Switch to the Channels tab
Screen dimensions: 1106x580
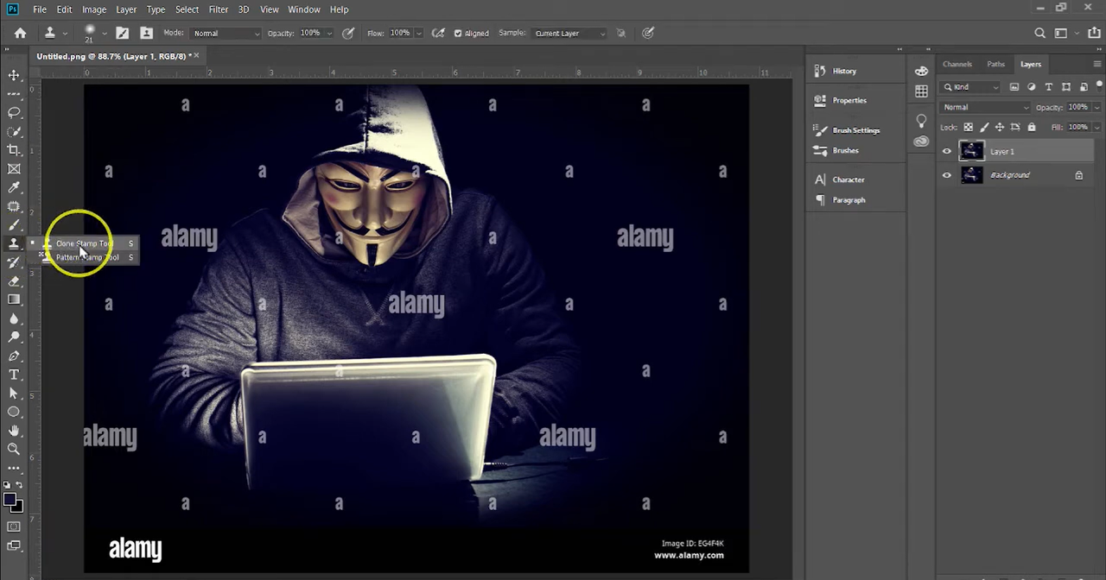[x=957, y=64]
